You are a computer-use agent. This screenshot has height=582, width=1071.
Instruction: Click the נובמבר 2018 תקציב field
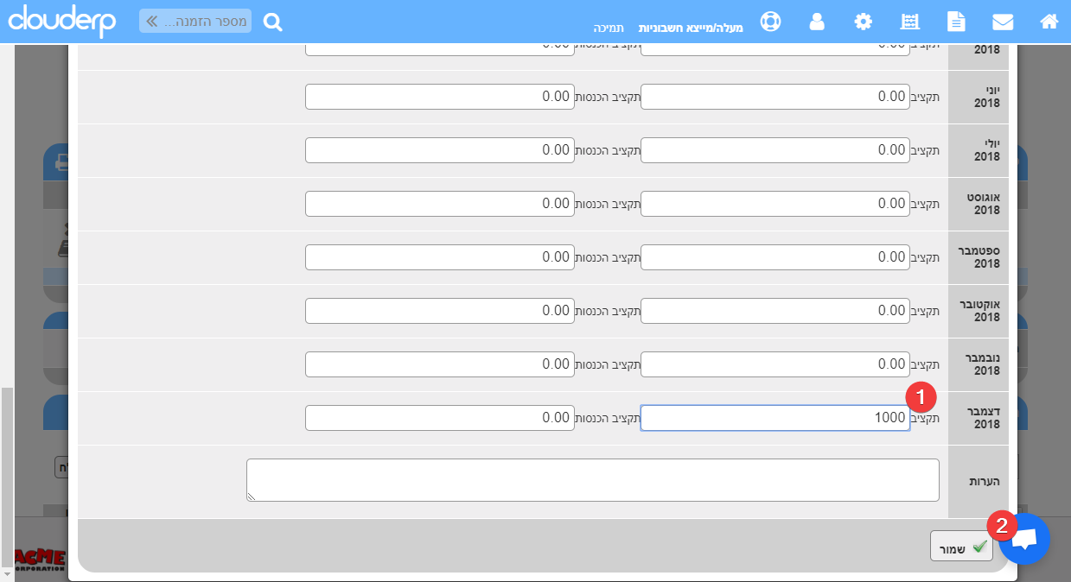pos(775,364)
